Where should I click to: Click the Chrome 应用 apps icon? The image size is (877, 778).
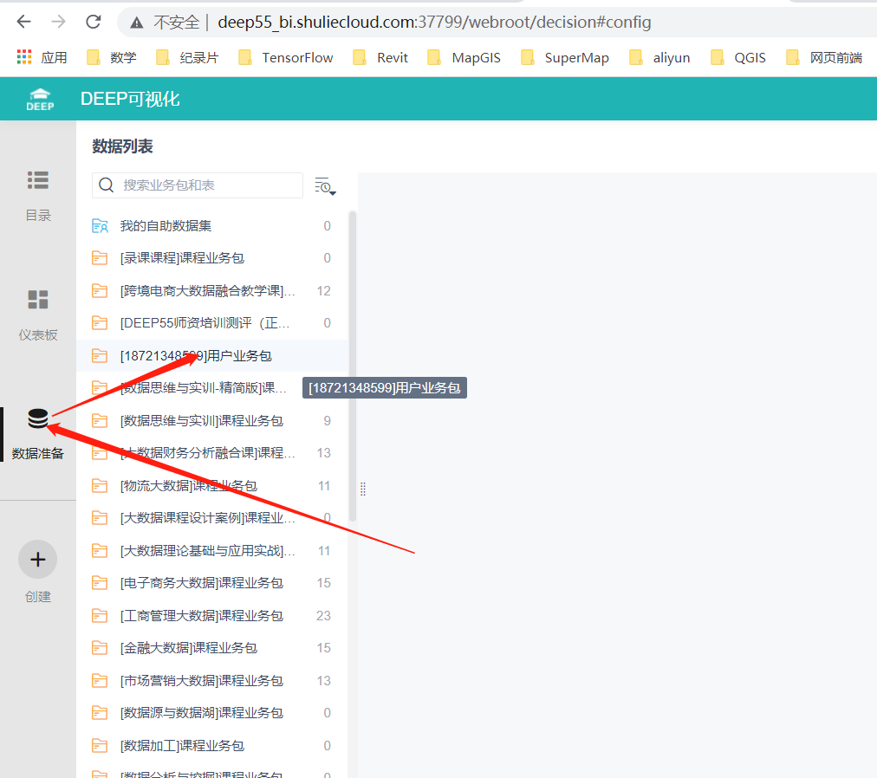(23, 56)
